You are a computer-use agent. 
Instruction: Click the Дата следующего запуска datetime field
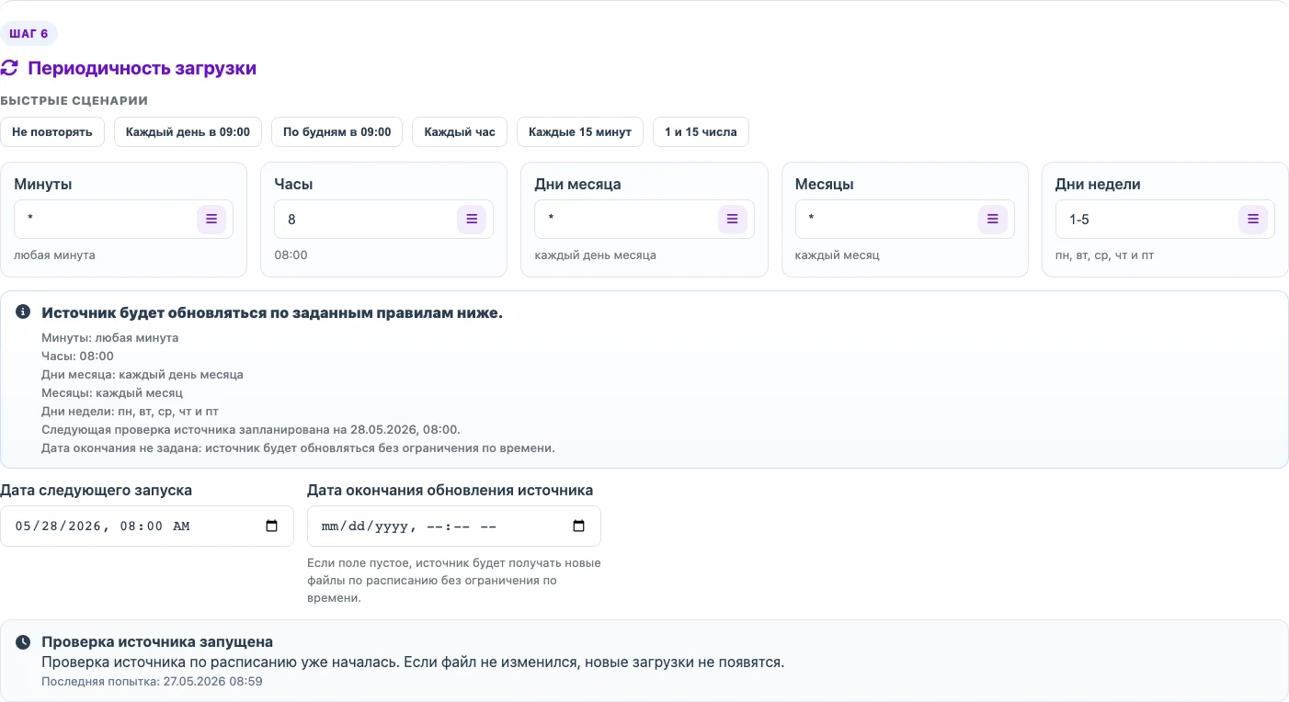pos(147,526)
